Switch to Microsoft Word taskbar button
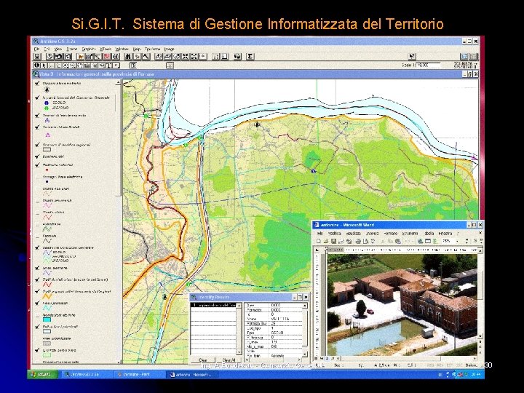The width and height of the screenshot is (524, 393). pyautogui.click(x=191, y=375)
